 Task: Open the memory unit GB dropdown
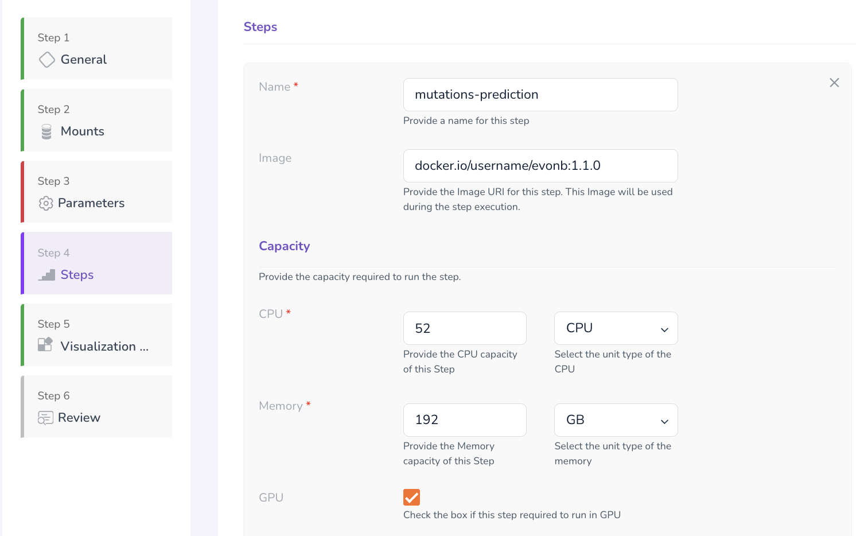click(x=615, y=420)
